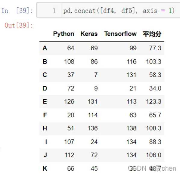The height and width of the screenshot is (174, 180).
Task: Click the Python value 108 in row B
Action: 69,62
